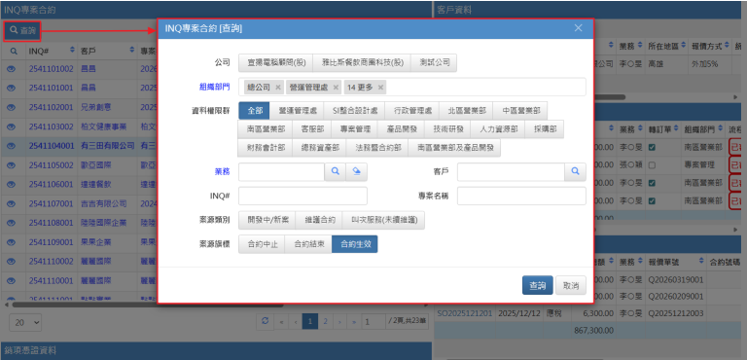Click the eraser clear icon beside 業務 field
This screenshot has height=360, width=747.
coord(356,171)
